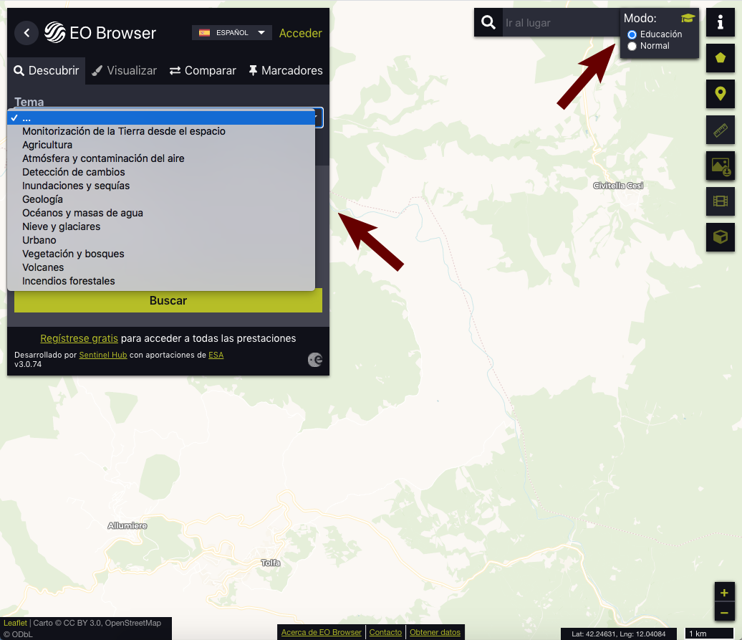742x640 pixels.
Task: Click the info icon in right toolbar
Action: (721, 23)
